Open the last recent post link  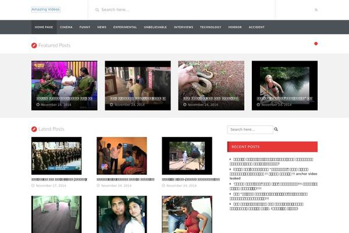coord(266,206)
